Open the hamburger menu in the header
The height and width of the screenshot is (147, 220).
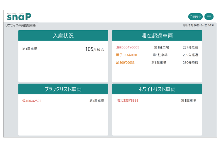pyautogui.click(x=209, y=16)
